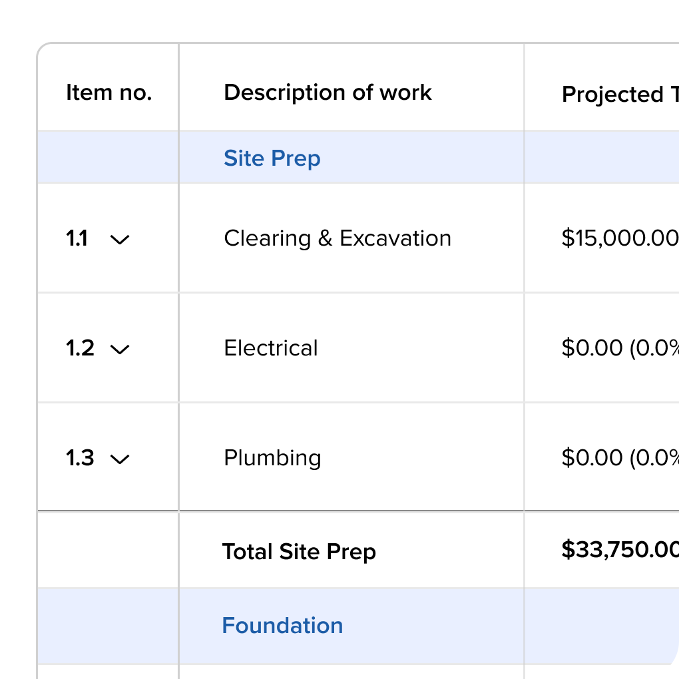Screen dimensions: 679x679
Task: Click the Description of work header
Action: [328, 93]
